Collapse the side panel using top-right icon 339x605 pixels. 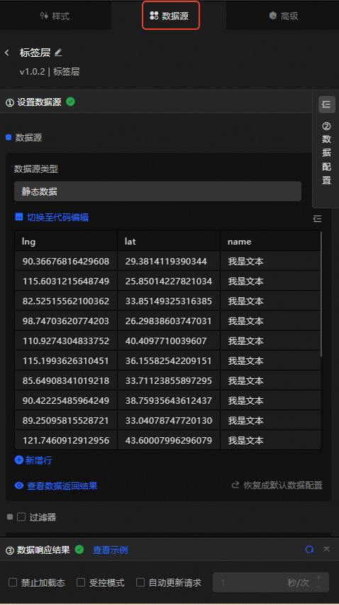pos(326,105)
